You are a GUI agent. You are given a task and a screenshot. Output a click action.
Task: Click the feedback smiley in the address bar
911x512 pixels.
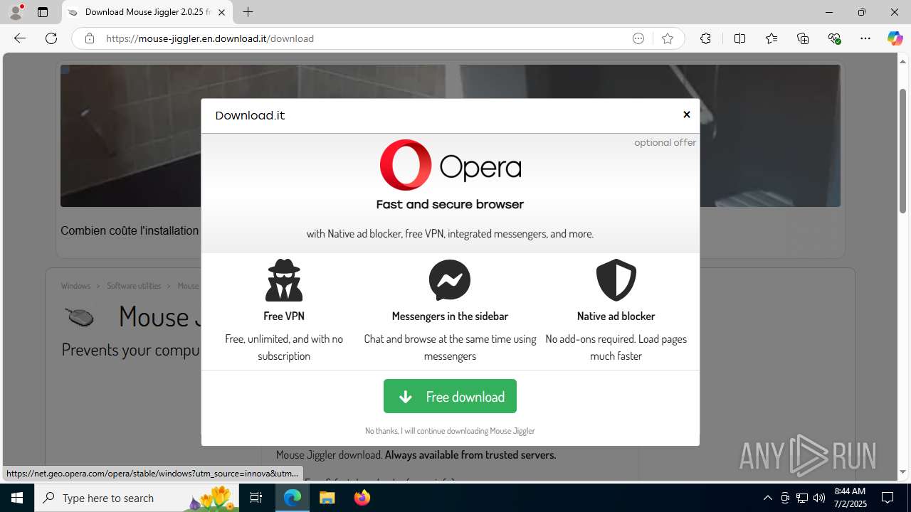click(x=638, y=38)
